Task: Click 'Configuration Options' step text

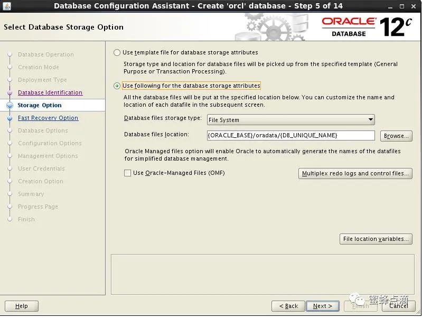Action: pos(50,143)
